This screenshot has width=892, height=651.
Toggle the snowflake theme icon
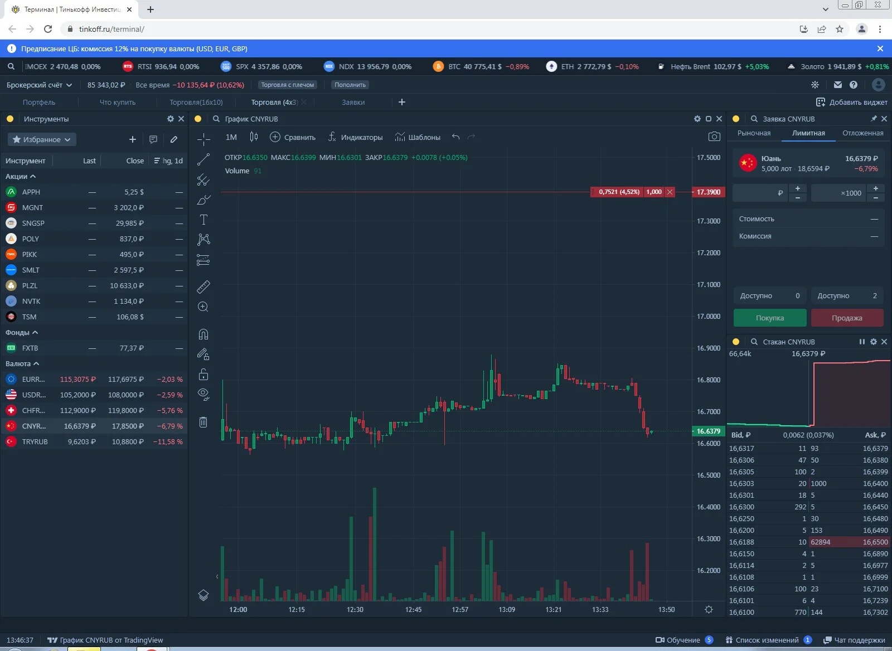[x=815, y=85]
